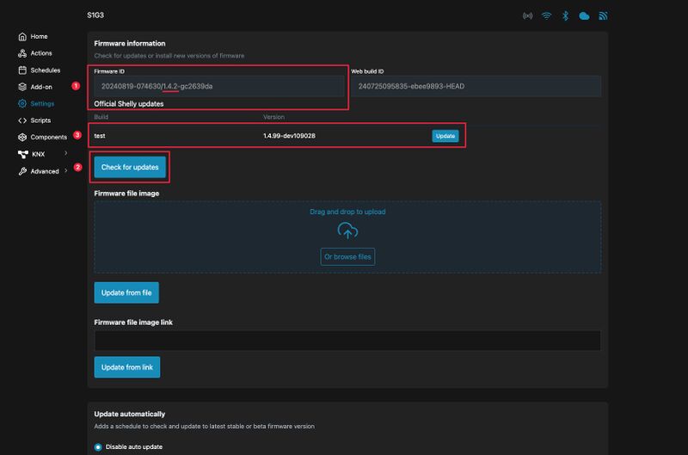The width and height of the screenshot is (688, 455).
Task: Click the Schedules calendar icon
Action: 22,71
